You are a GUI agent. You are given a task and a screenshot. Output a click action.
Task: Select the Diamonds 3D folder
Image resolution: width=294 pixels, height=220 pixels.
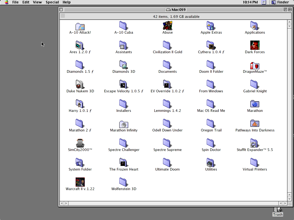(x=123, y=65)
